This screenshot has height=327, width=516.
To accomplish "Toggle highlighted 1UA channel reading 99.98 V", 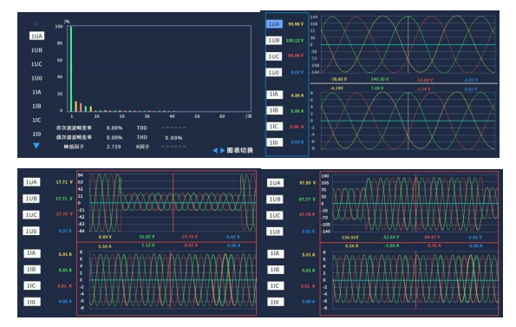I will (274, 24).
